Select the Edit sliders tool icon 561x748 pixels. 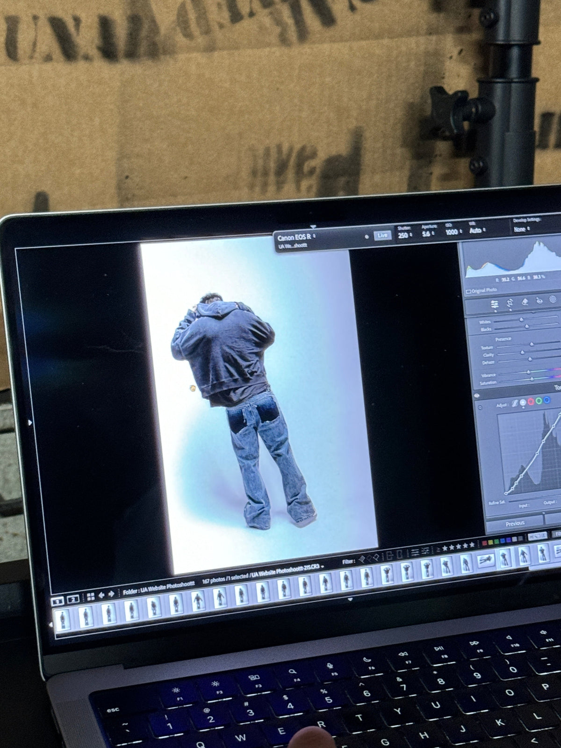[x=495, y=304]
